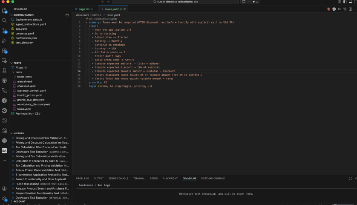
Task: Run the file with the play icon
Action: coord(340,9)
